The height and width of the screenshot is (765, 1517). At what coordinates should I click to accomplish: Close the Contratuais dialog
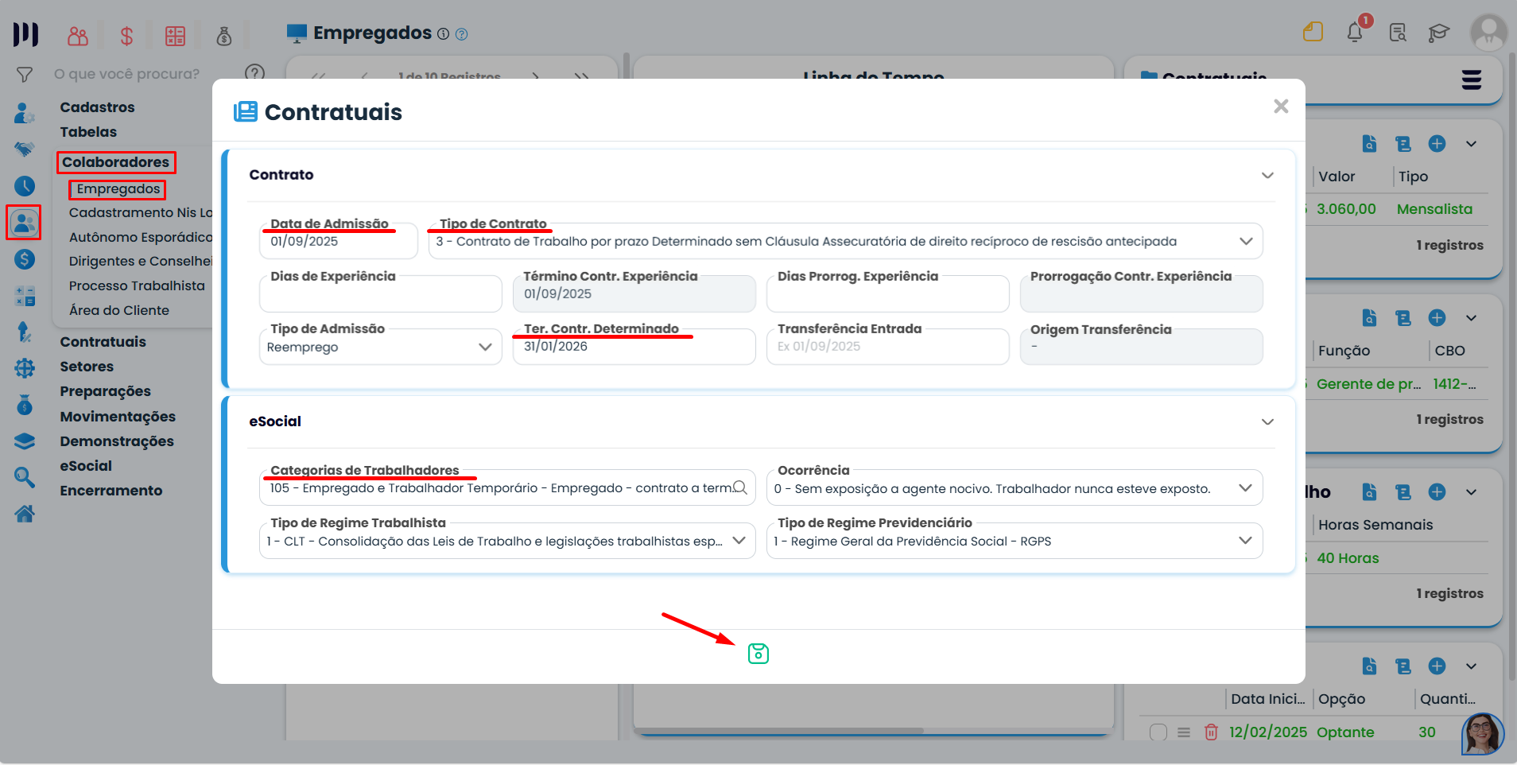pyautogui.click(x=1280, y=107)
